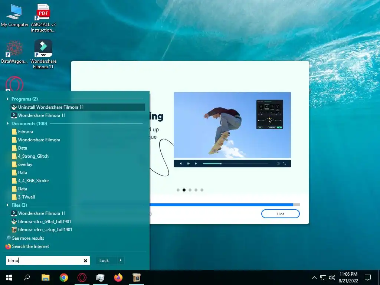
Task: Collapse the Files (3) group
Action: tap(8, 205)
